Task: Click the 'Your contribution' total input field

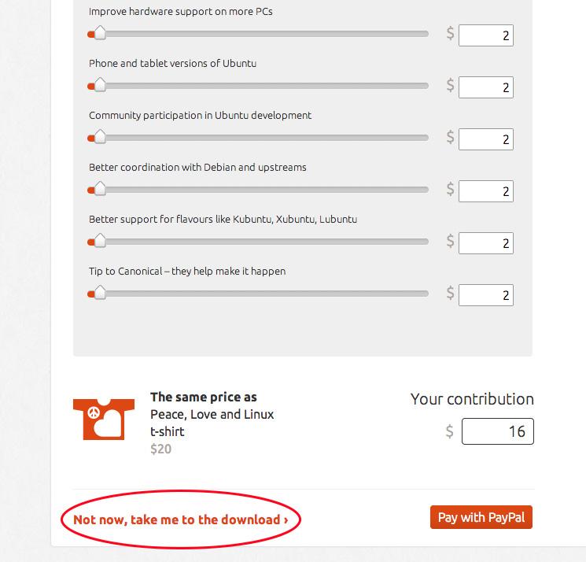Action: point(497,431)
